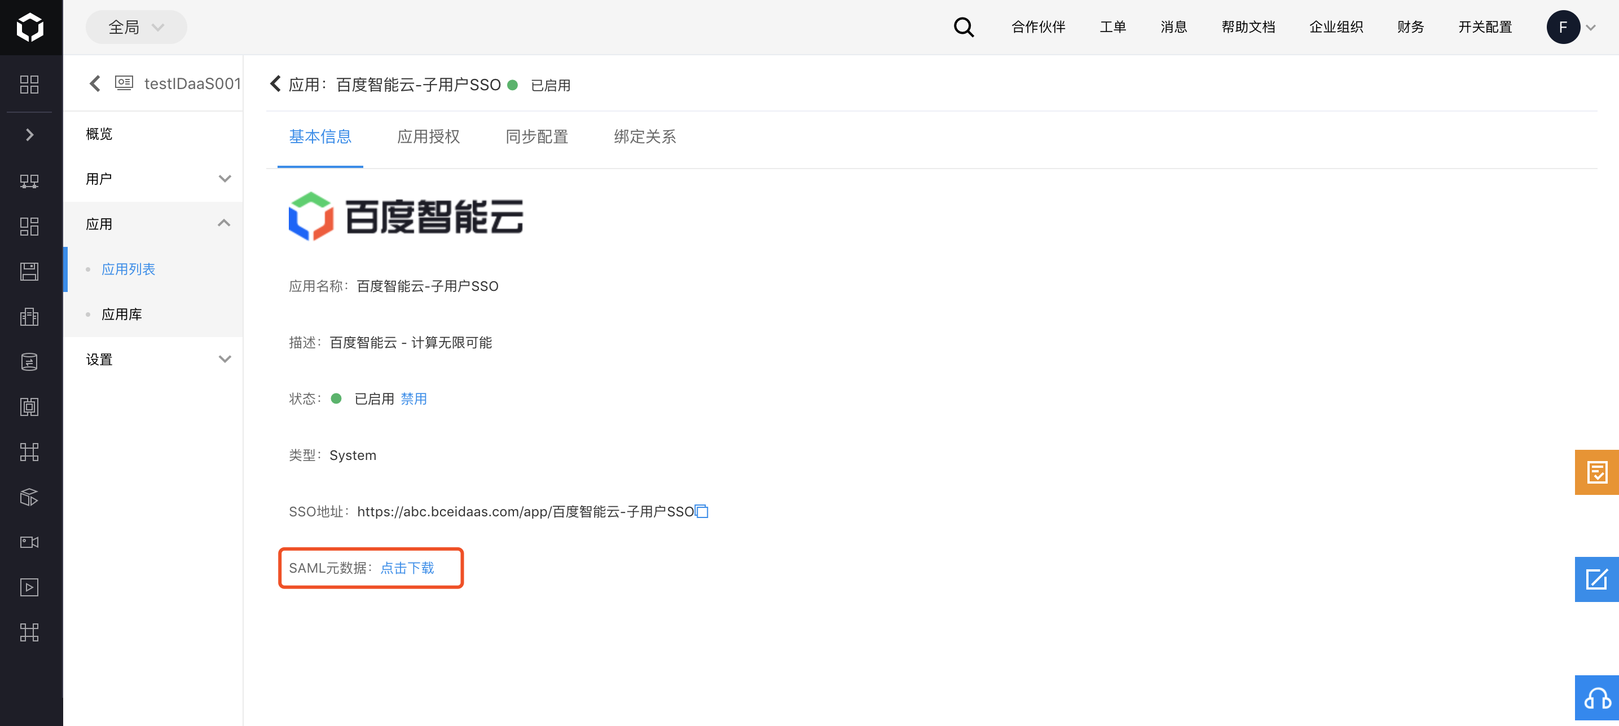Click the 禁用 link to disable the app
The width and height of the screenshot is (1619, 726).
point(413,399)
